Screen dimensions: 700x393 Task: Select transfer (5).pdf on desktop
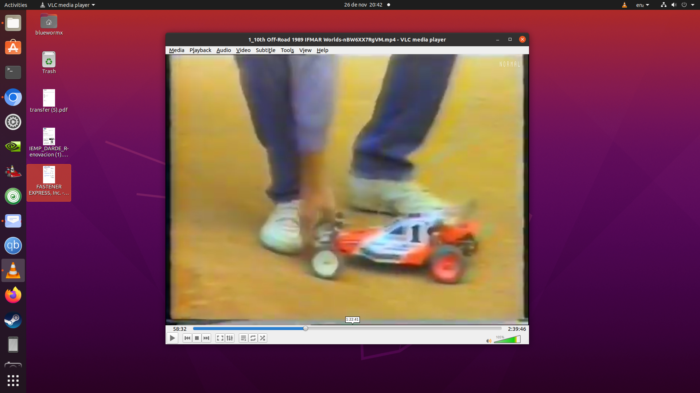click(49, 101)
